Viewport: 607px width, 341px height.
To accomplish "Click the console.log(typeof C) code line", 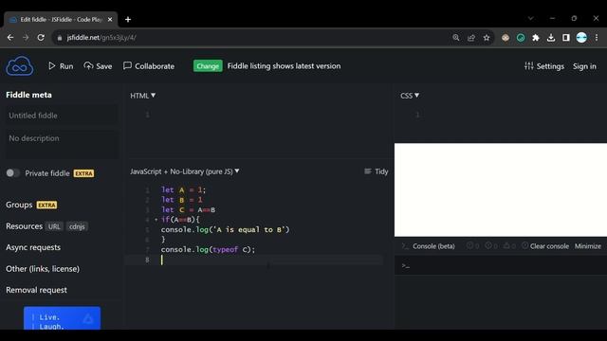I will pos(209,249).
